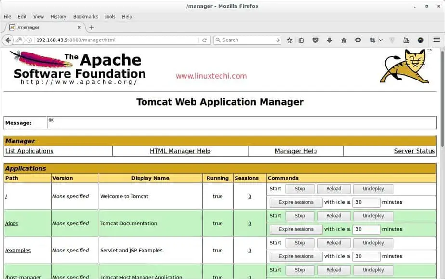Bookmark this page with the star icon
Image resolution: width=445 pixels, height=279 pixels.
click(x=289, y=40)
